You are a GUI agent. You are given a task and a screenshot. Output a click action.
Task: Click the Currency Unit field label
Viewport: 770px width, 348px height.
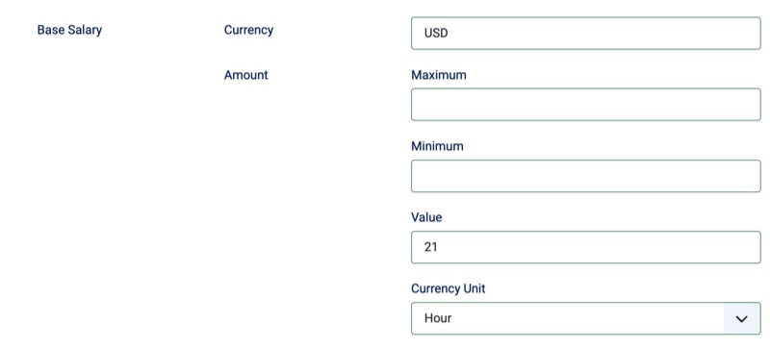pyautogui.click(x=448, y=288)
